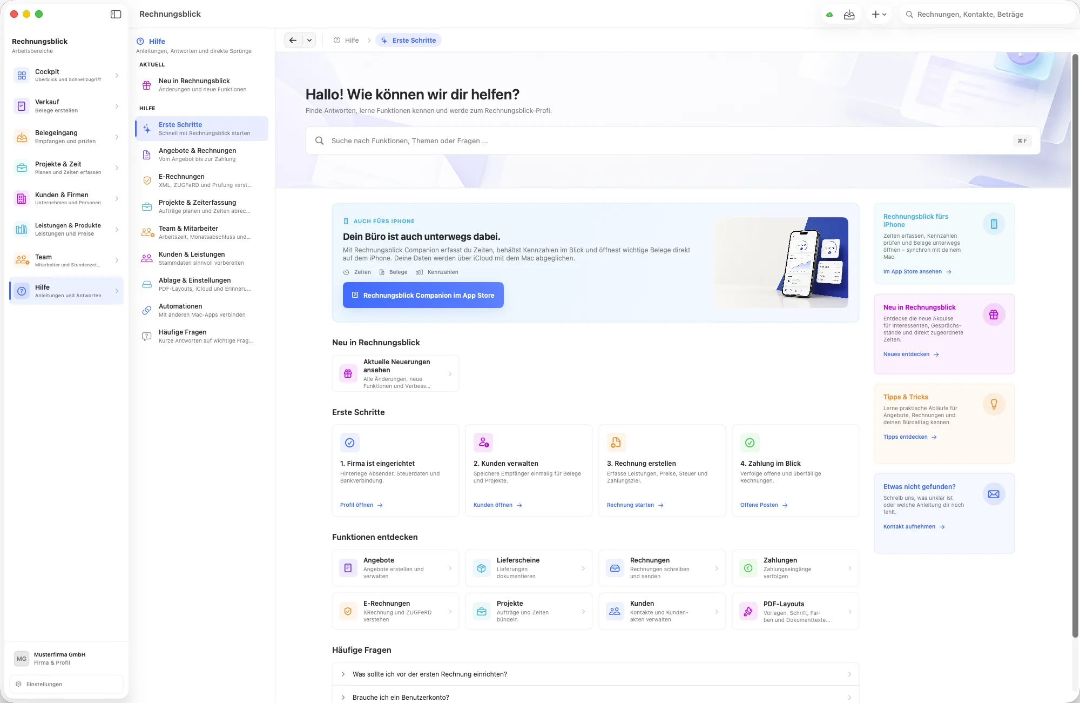Click the shield icon for E-Rechnungen in Hilfe list
1080x703 pixels.
click(x=147, y=180)
